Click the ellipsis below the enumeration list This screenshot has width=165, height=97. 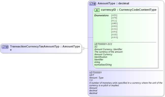tap(112, 40)
